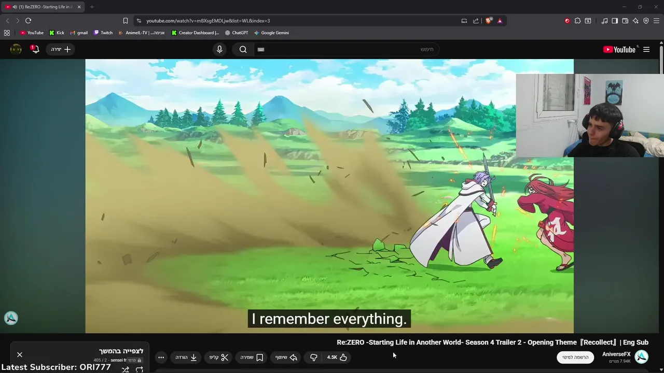Click the download button below video
The width and height of the screenshot is (664, 373).
(x=186, y=357)
